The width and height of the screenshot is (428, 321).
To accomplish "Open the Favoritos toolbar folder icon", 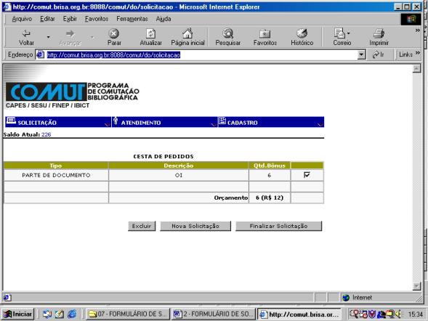I will (x=265, y=33).
